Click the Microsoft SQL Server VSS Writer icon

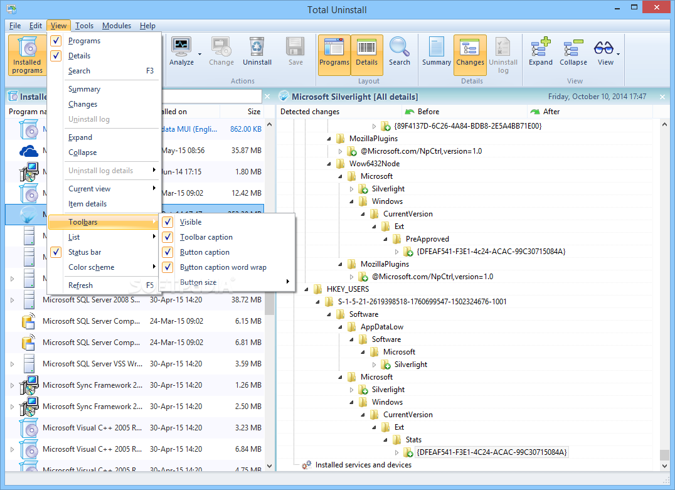[29, 364]
